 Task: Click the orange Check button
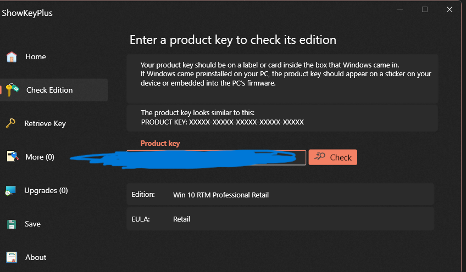pyautogui.click(x=333, y=157)
